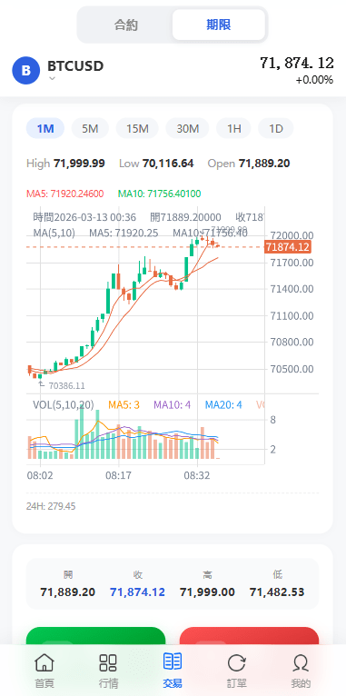Switch to the 合約 tab

pos(126,25)
